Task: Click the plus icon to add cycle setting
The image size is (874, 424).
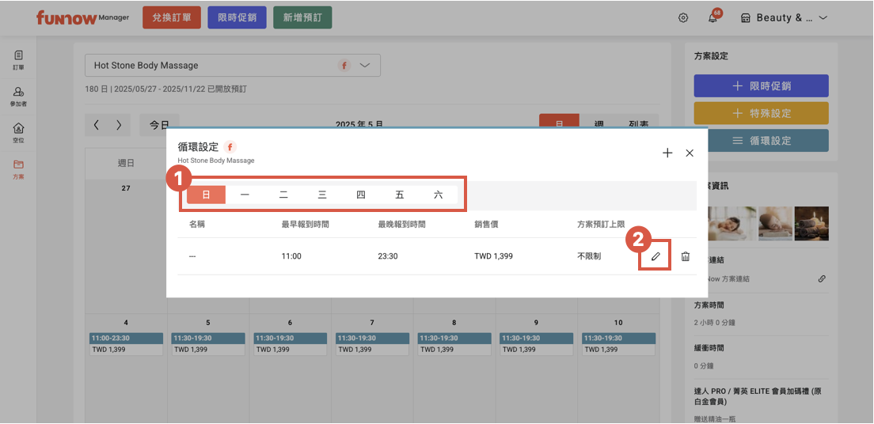Action: 667,153
